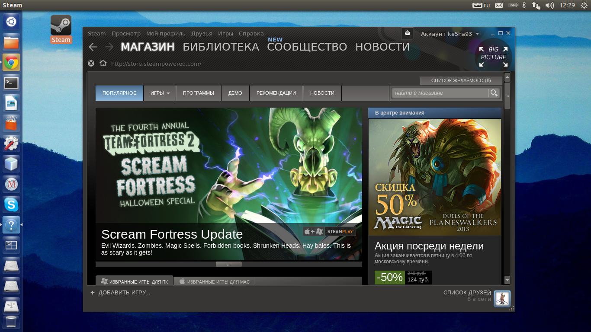591x332 pixels.
Task: Open keyboard layout ru indicator menu
Action: pyautogui.click(x=481, y=5)
